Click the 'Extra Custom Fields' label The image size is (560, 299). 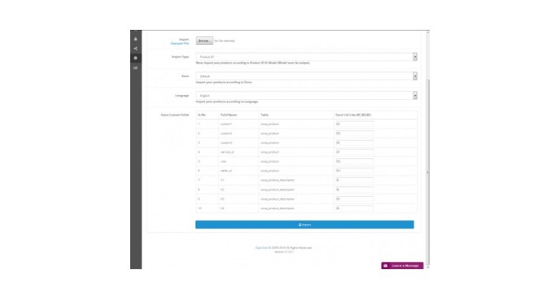click(174, 115)
